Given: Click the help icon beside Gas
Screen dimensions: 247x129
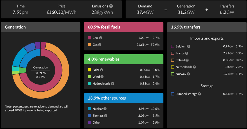Looking at the screenshot, I should (x=100, y=45).
